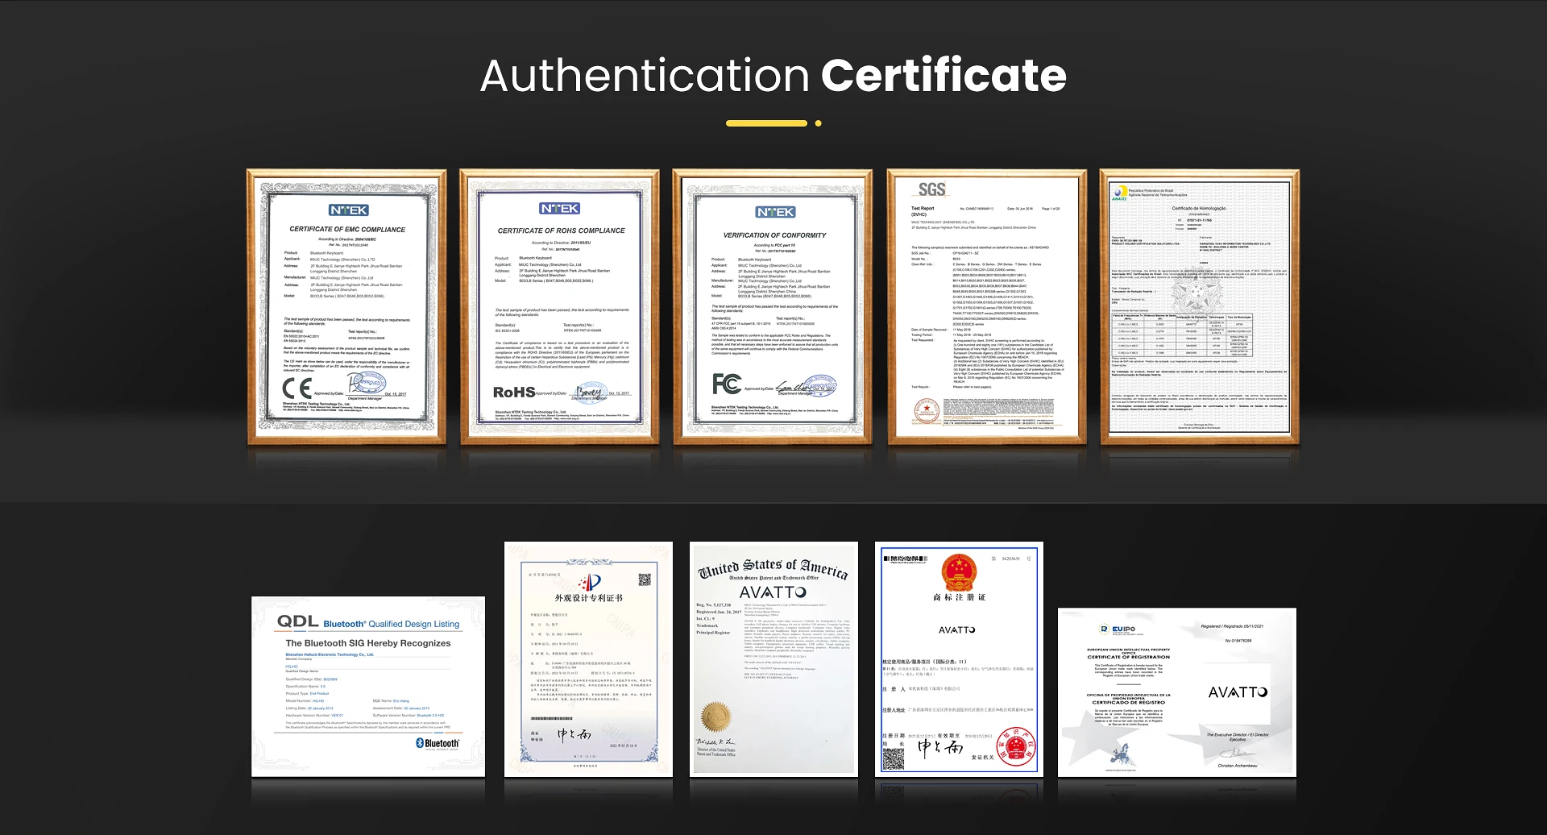Click the AVATTO wordmark on the EUIPO certificate

point(1238,692)
